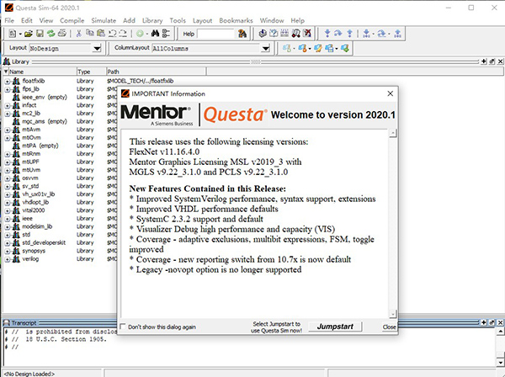Click the green Reload refresh icon
The image size is (505, 377).
click(50, 34)
